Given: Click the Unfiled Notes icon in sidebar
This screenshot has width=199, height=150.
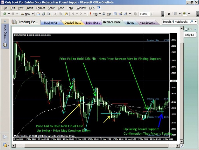Looking at the screenshot, I should click(5, 137).
